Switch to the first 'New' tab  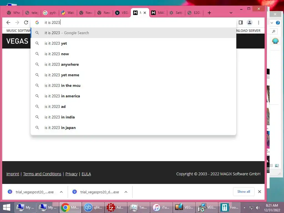coord(86,13)
